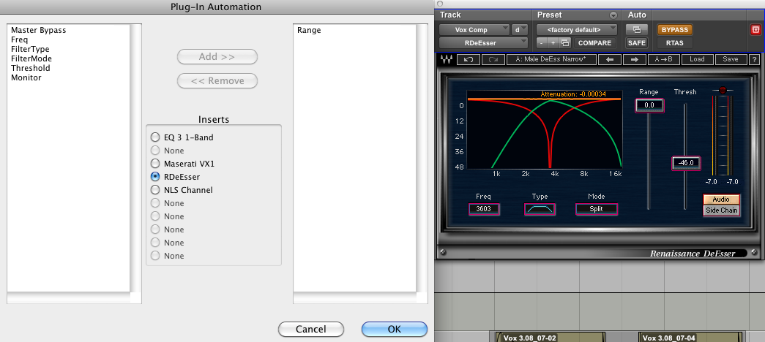
Task: Select Threshold in the parameter list
Action: (x=30, y=68)
